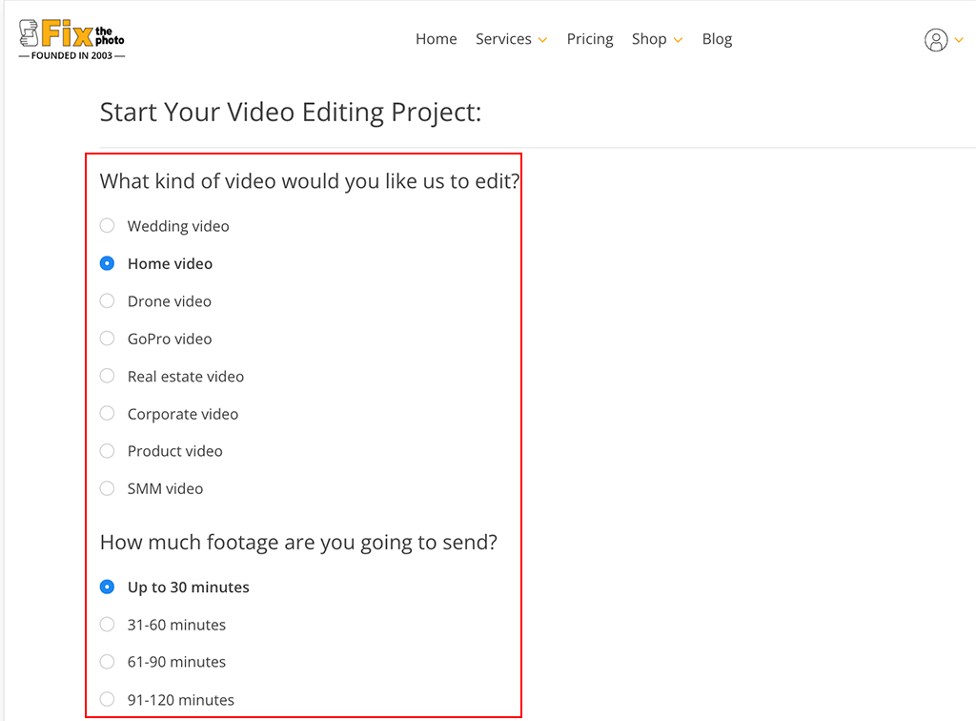Expand the Services dropdown arrow
Image resolution: width=976 pixels, height=721 pixels.
pyautogui.click(x=542, y=40)
